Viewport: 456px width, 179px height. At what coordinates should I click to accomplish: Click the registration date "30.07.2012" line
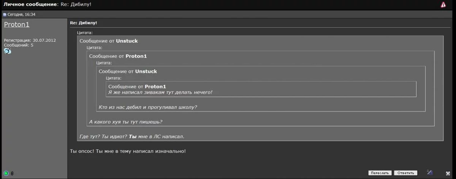tap(30, 40)
